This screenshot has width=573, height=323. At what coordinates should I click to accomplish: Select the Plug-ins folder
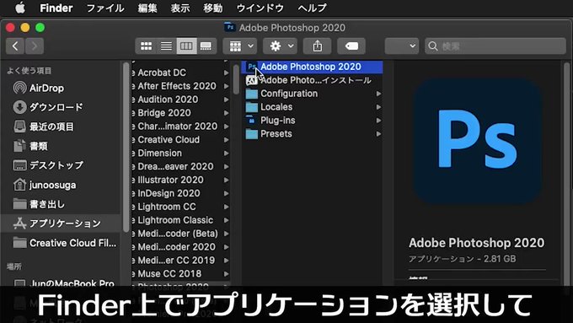coord(313,121)
